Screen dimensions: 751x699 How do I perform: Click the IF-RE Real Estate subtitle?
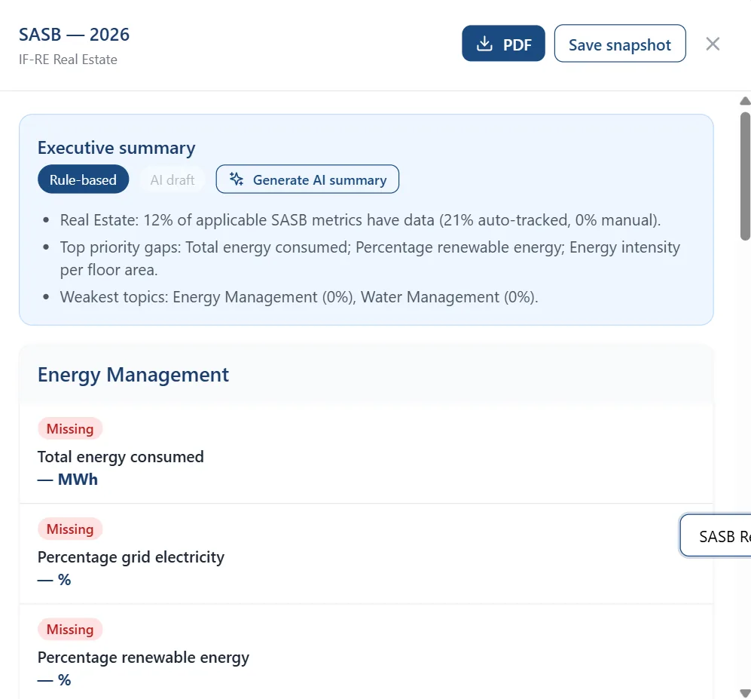click(68, 60)
